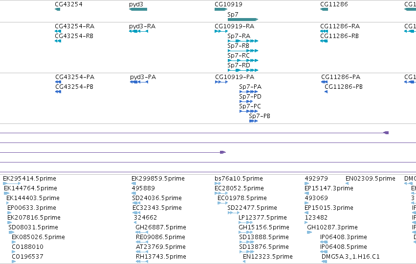Select the Sp7-RC transcript
The height and width of the screenshot is (264, 416).
pos(243,61)
